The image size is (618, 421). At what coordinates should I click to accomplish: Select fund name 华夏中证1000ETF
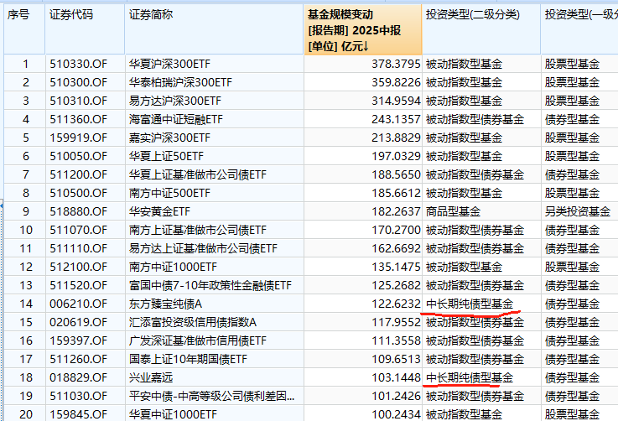point(173,414)
